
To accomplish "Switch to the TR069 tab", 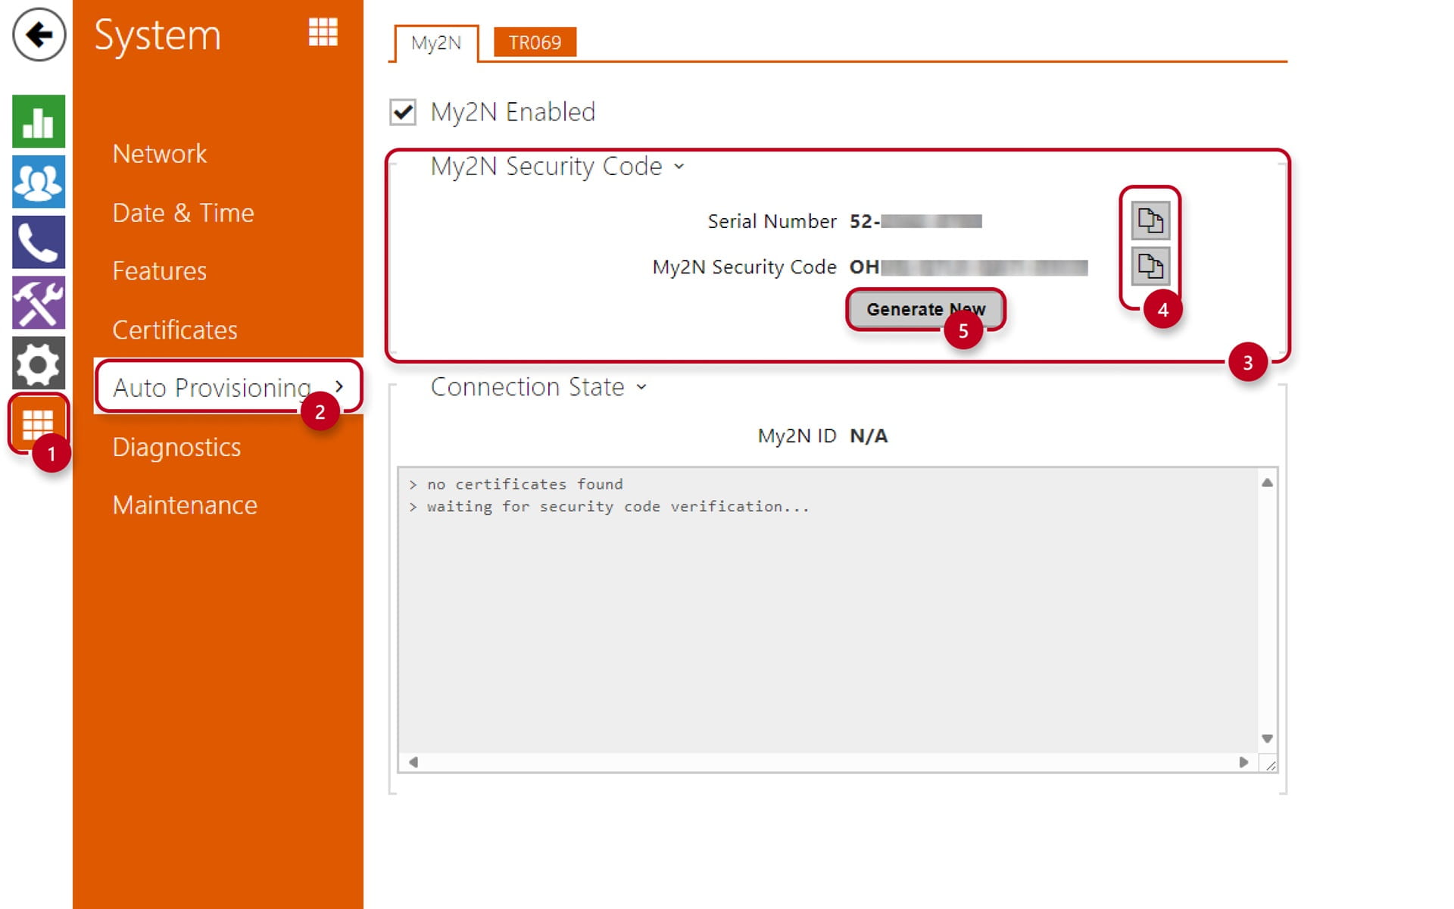I will (x=535, y=42).
